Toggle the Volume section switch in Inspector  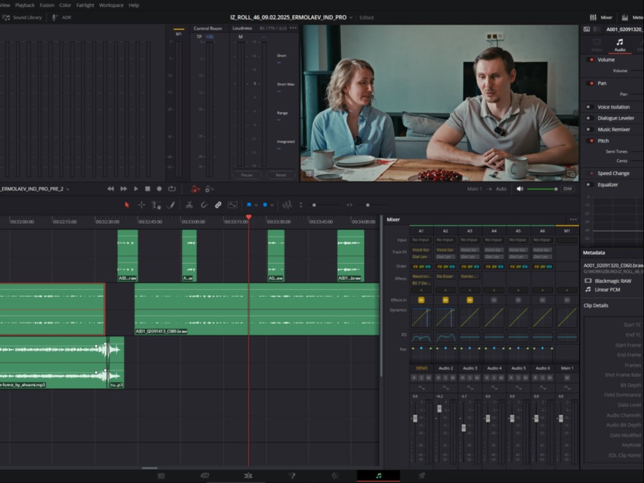pyautogui.click(x=592, y=59)
